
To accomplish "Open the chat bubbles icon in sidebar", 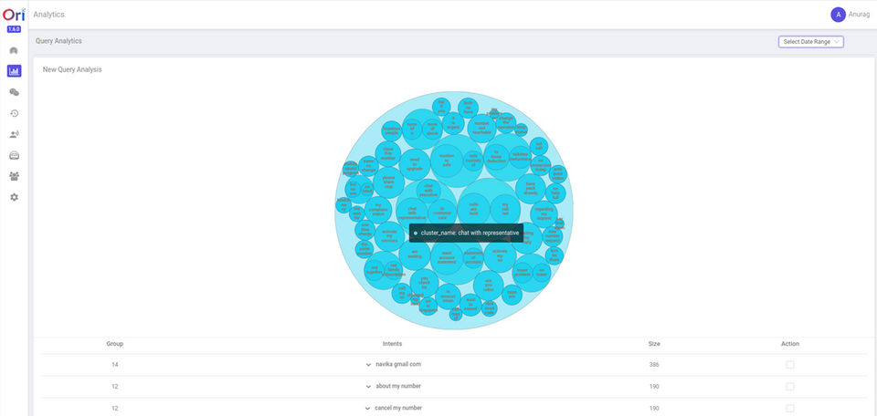I will tap(14, 92).
